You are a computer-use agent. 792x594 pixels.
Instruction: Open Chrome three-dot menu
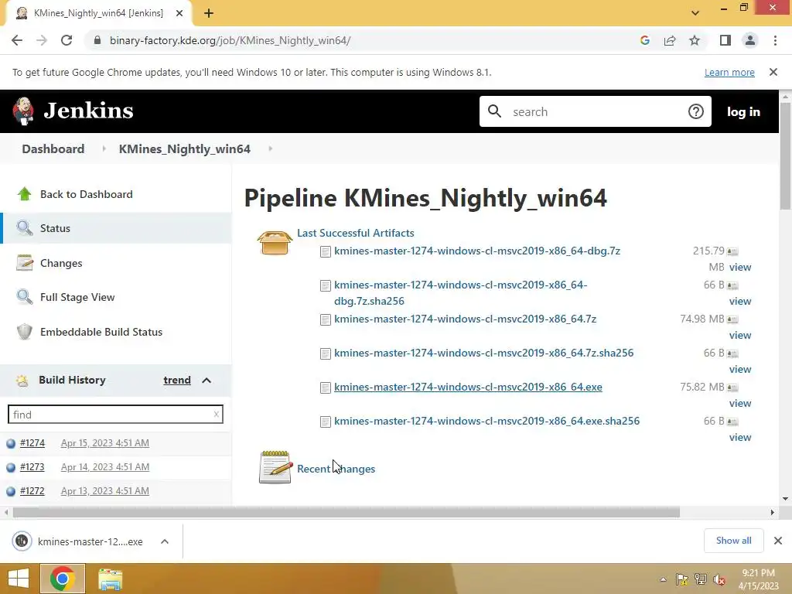775,40
